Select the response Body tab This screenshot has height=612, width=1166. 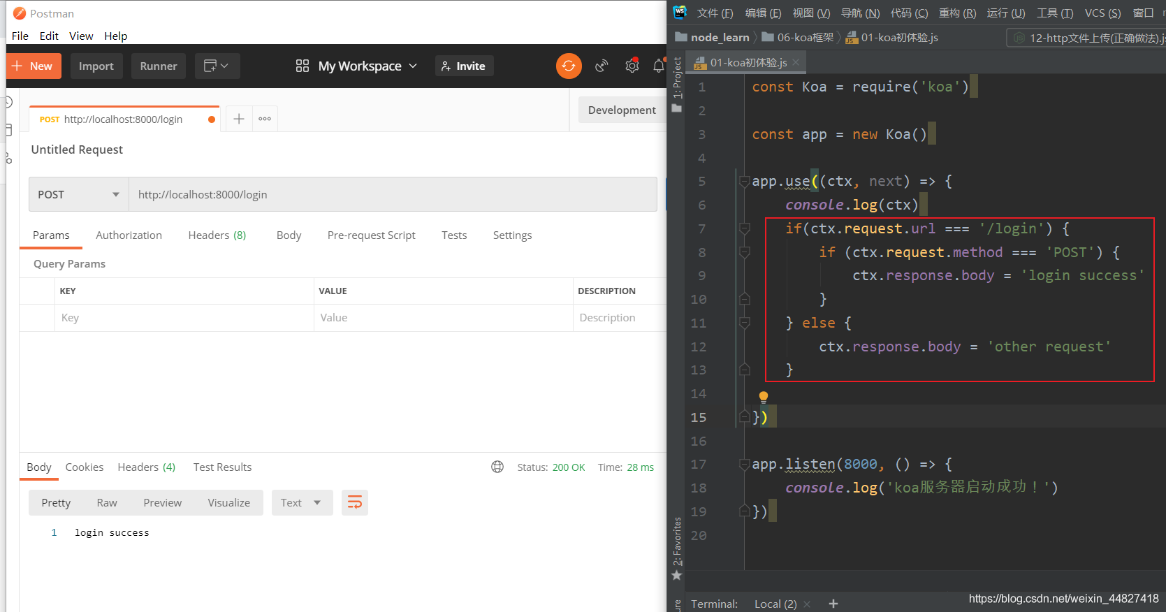39,467
